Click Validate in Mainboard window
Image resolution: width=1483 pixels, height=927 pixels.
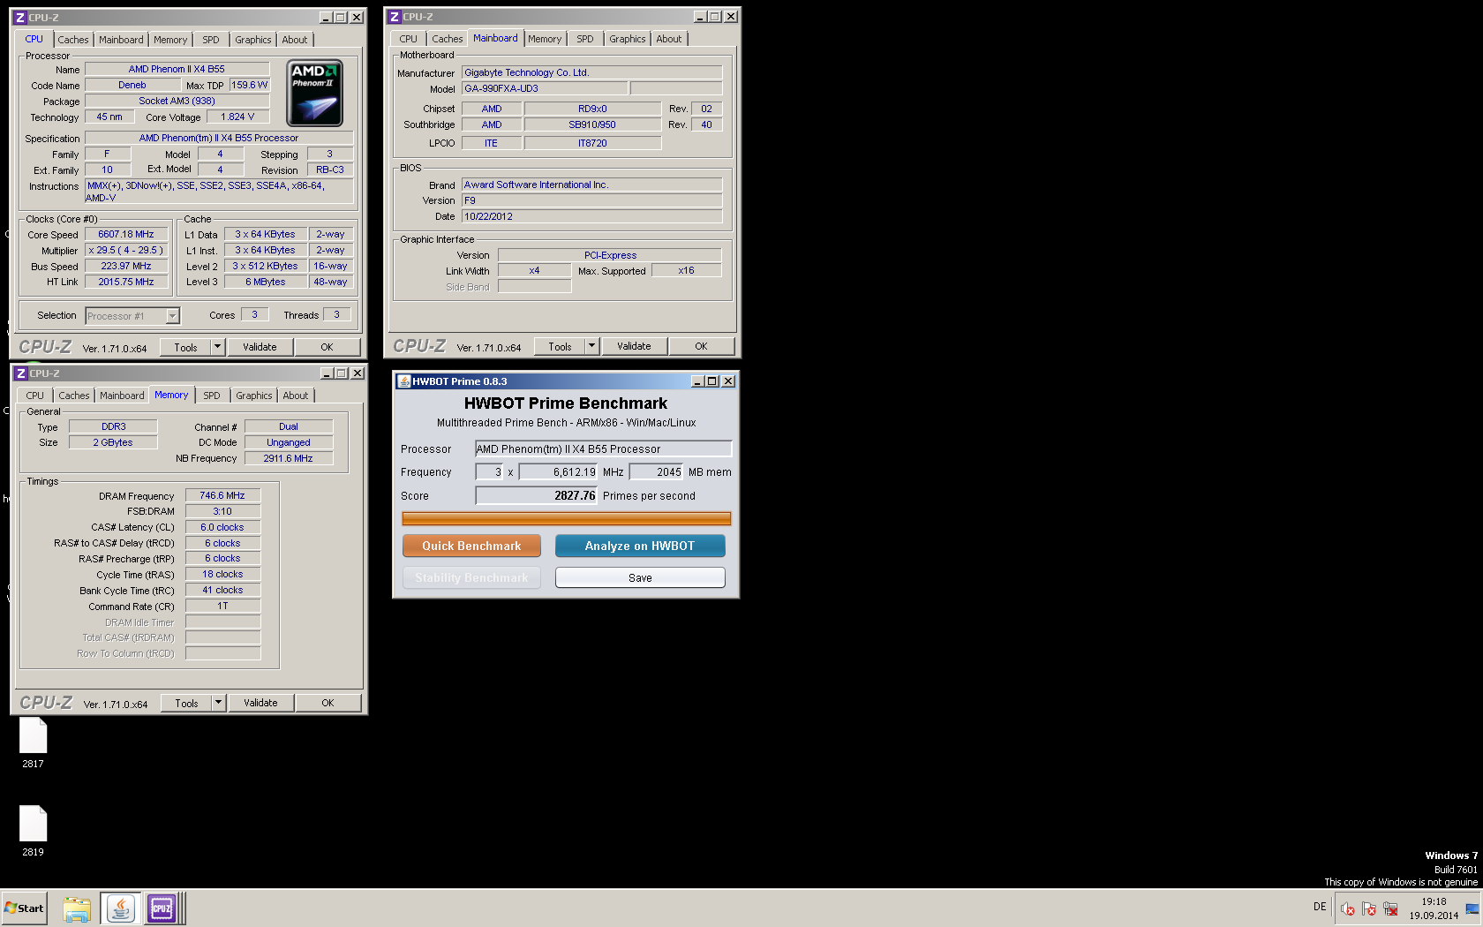pyautogui.click(x=634, y=346)
